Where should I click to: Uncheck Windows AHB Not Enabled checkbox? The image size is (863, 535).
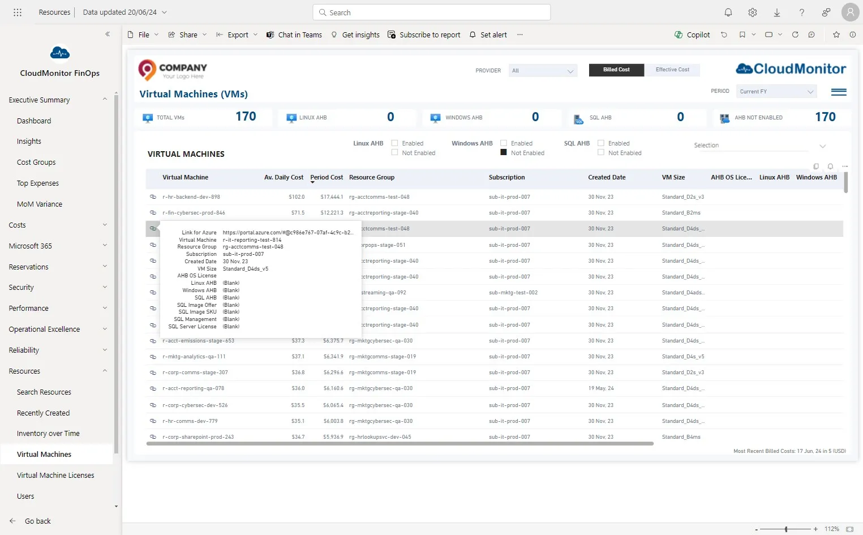coord(504,152)
